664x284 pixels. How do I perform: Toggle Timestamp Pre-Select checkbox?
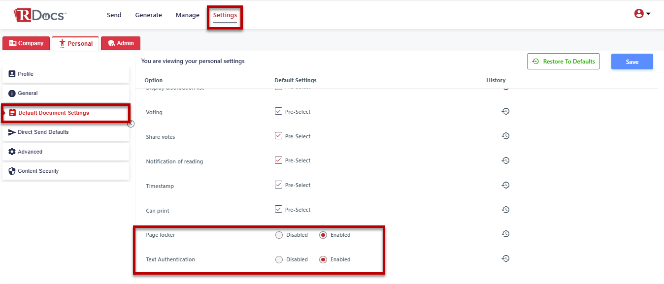point(279,185)
